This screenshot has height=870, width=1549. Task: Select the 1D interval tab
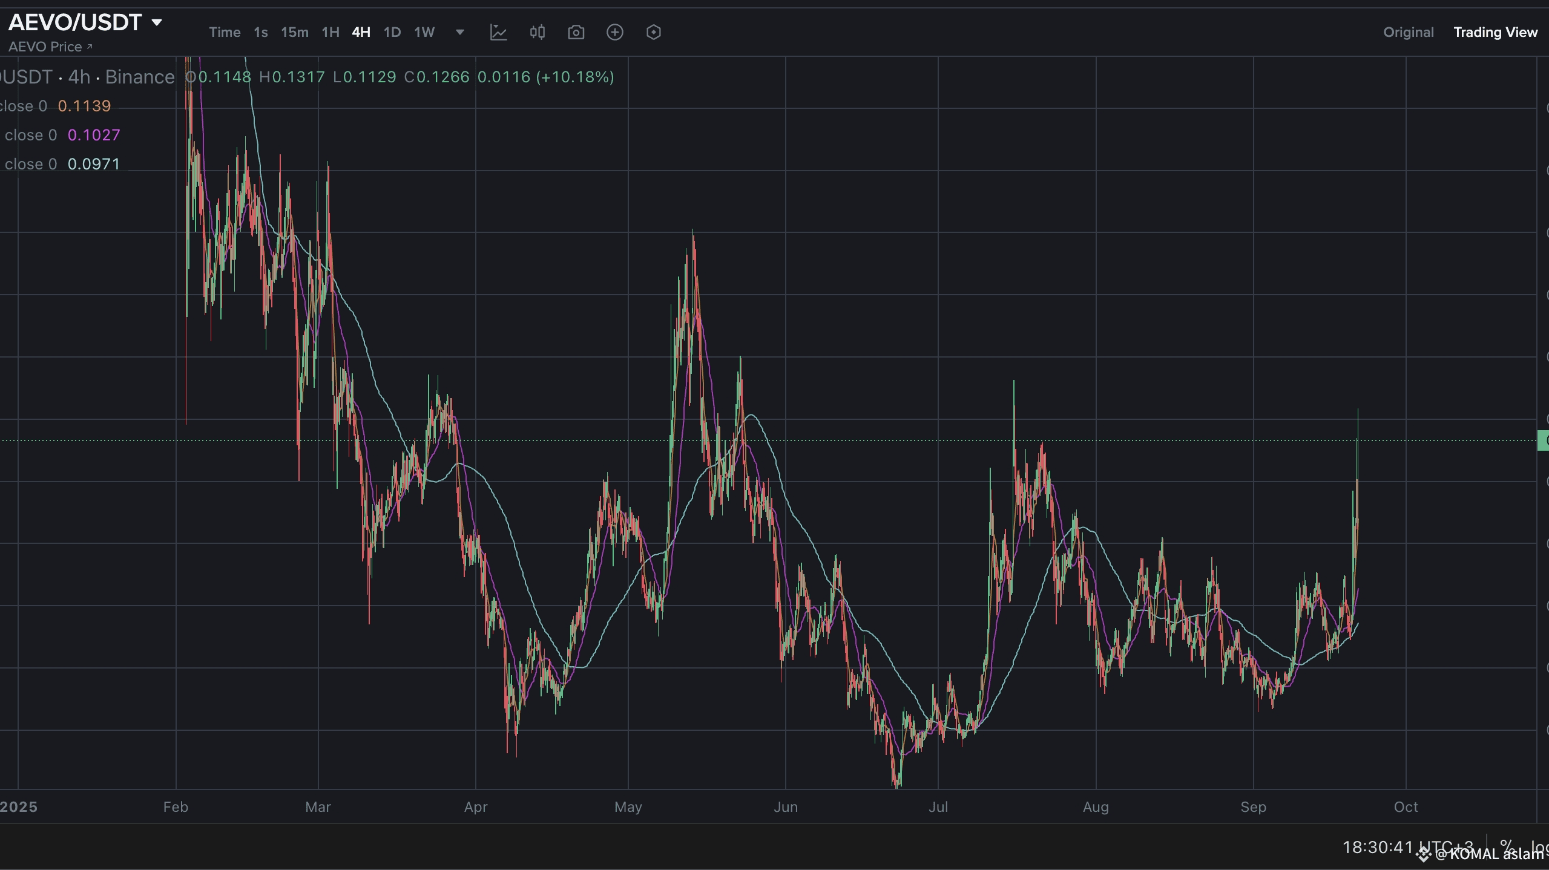pos(392,32)
